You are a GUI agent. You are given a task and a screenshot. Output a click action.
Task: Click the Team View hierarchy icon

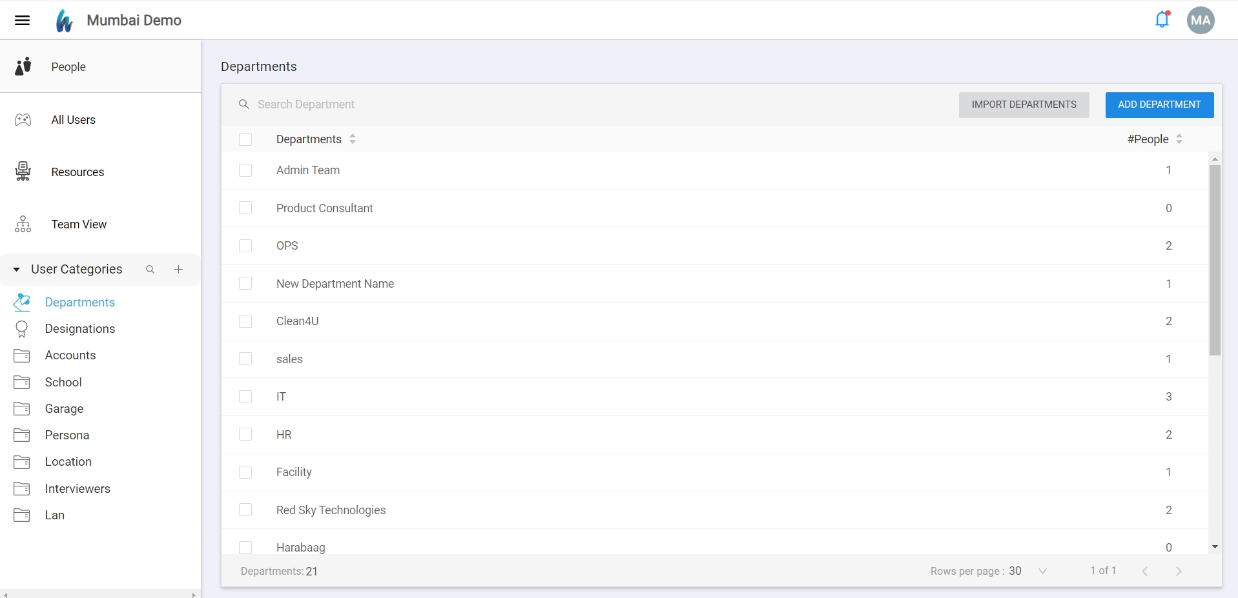tap(23, 224)
